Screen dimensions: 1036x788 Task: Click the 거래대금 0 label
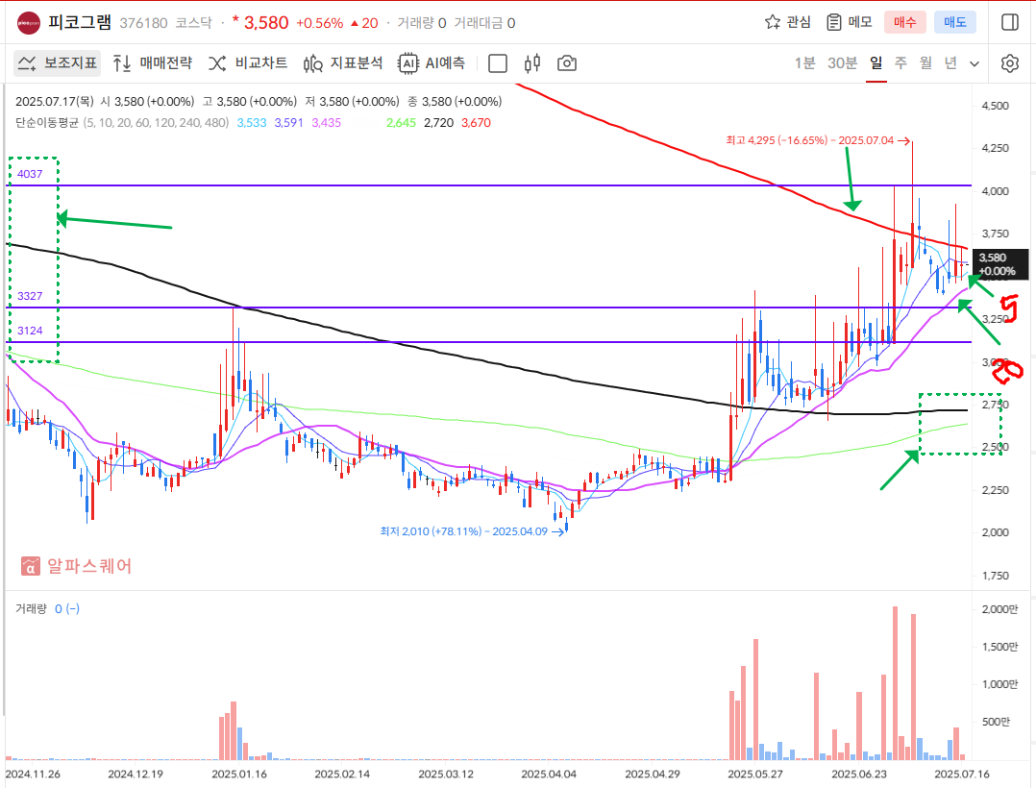click(484, 23)
